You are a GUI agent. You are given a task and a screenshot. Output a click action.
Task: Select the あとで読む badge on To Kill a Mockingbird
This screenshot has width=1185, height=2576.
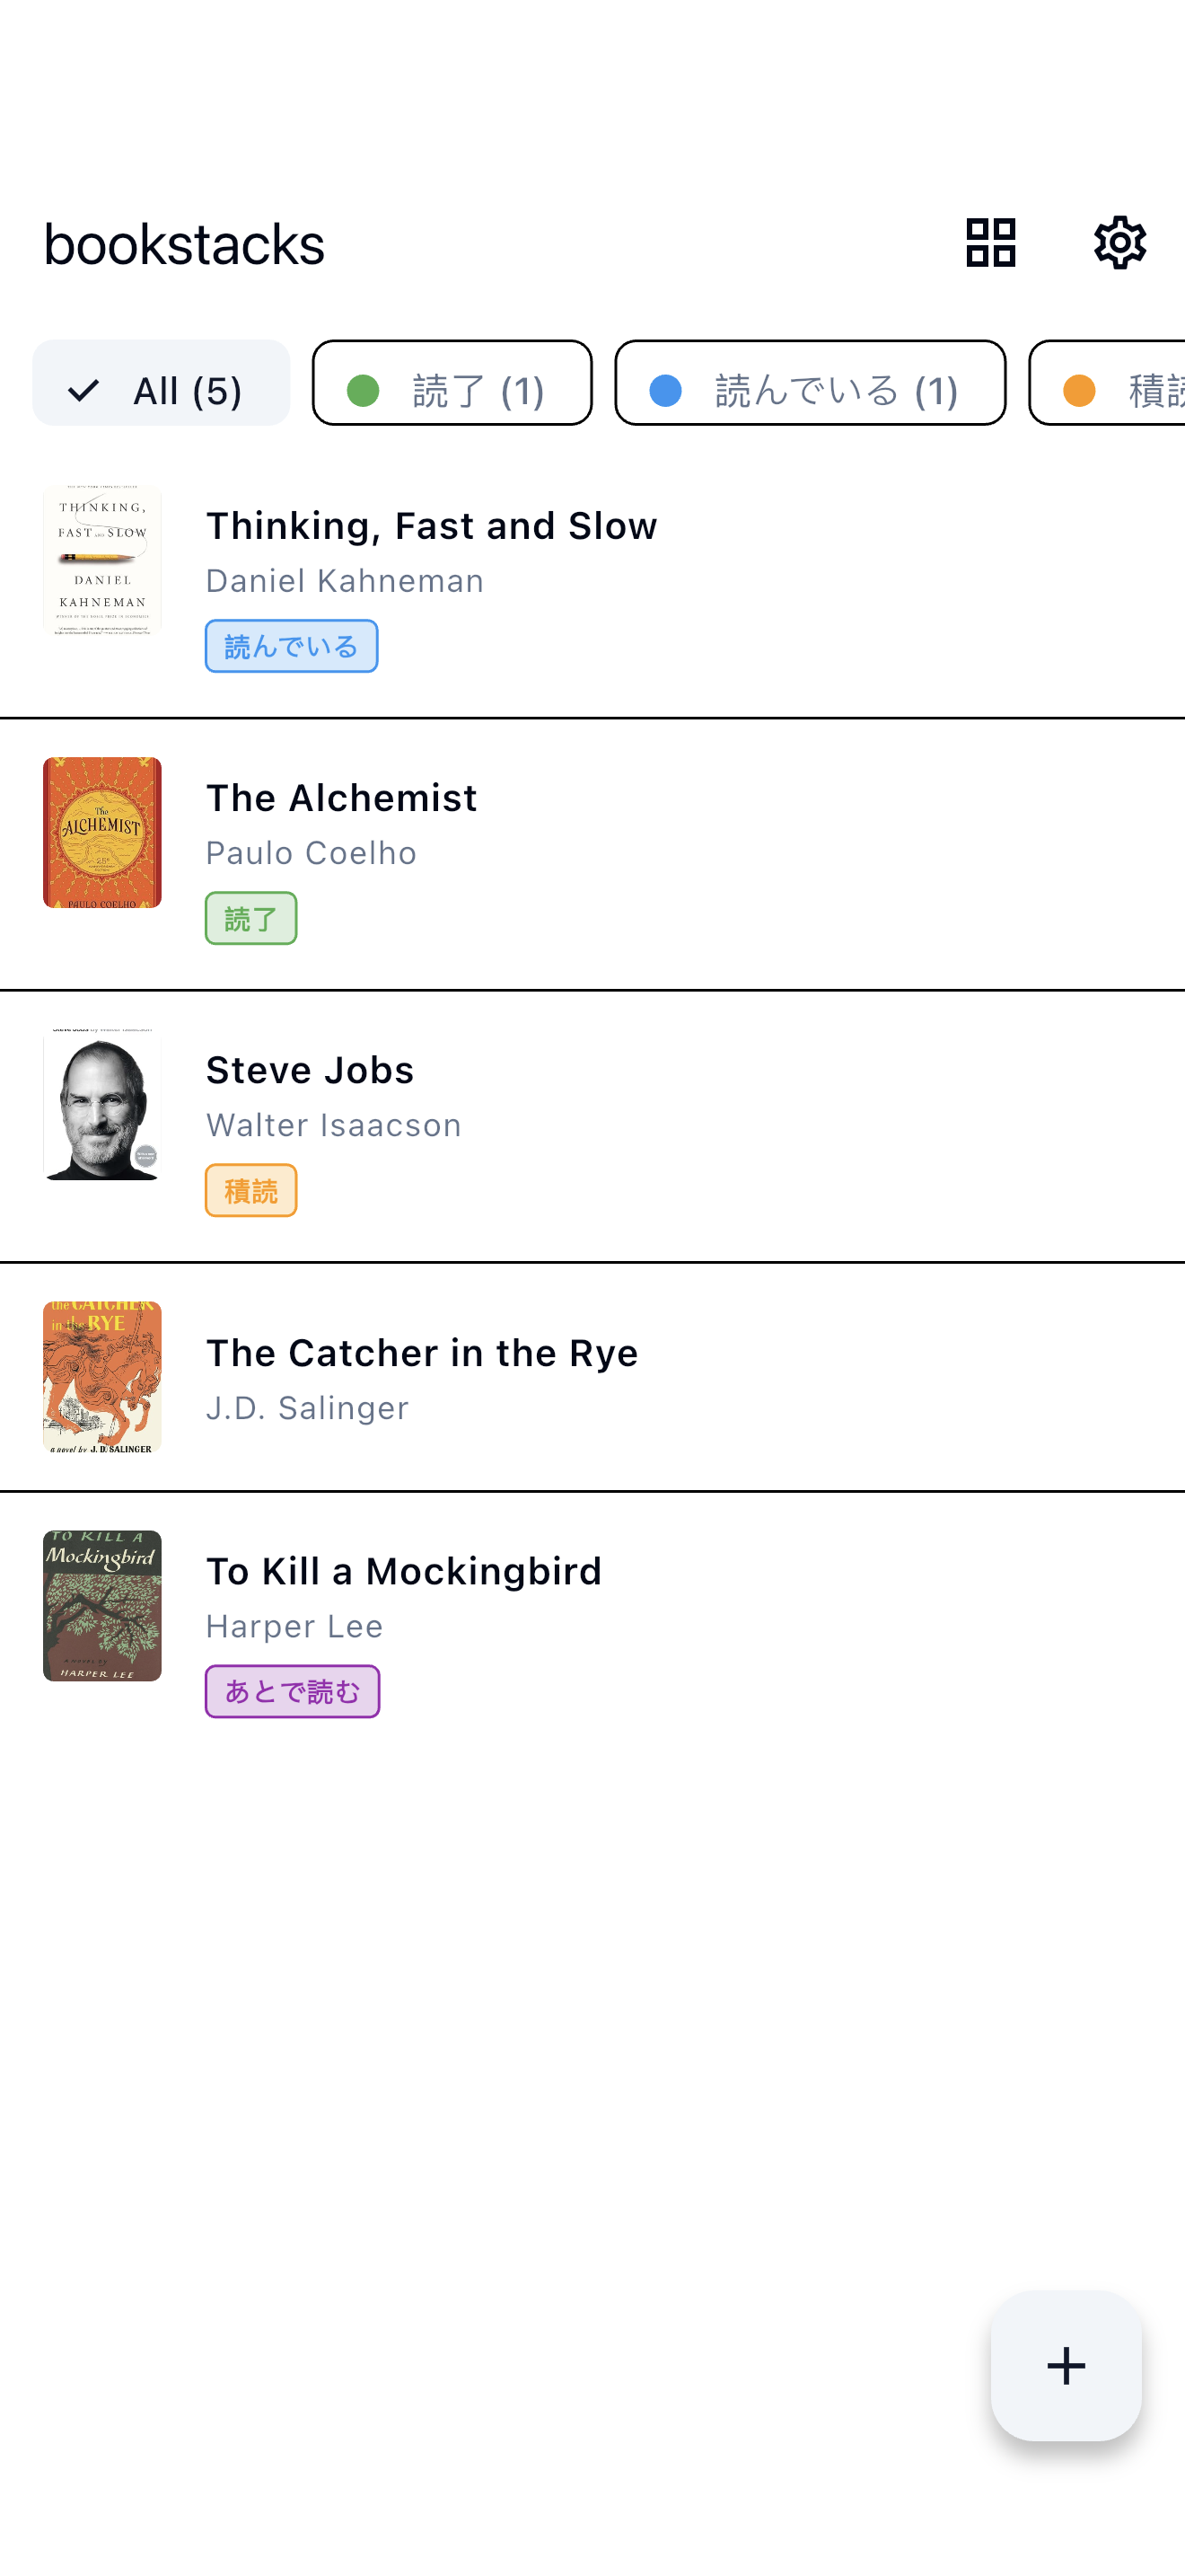[x=292, y=1690]
